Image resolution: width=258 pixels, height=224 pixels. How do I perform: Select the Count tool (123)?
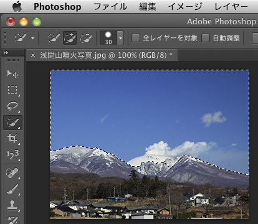(x=12, y=155)
